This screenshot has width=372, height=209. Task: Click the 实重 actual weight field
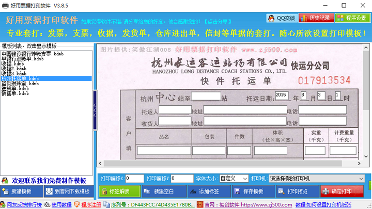click(x=315, y=151)
